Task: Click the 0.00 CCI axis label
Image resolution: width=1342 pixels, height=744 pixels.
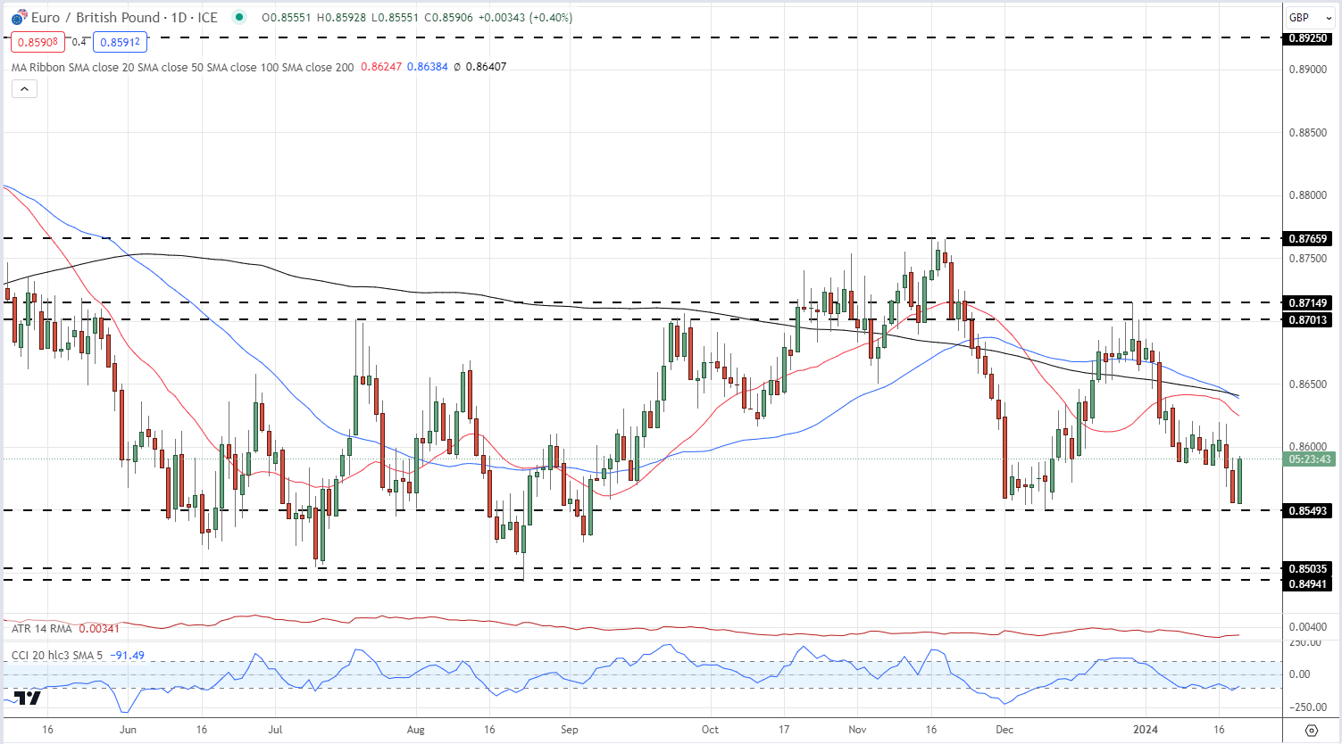Action: pyautogui.click(x=1300, y=674)
